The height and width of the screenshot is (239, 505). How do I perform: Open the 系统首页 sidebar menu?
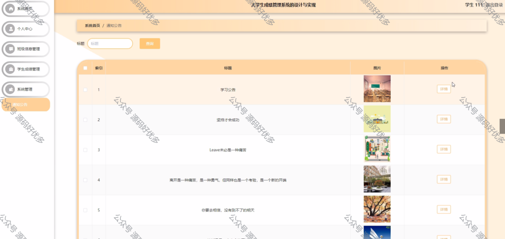(x=26, y=9)
